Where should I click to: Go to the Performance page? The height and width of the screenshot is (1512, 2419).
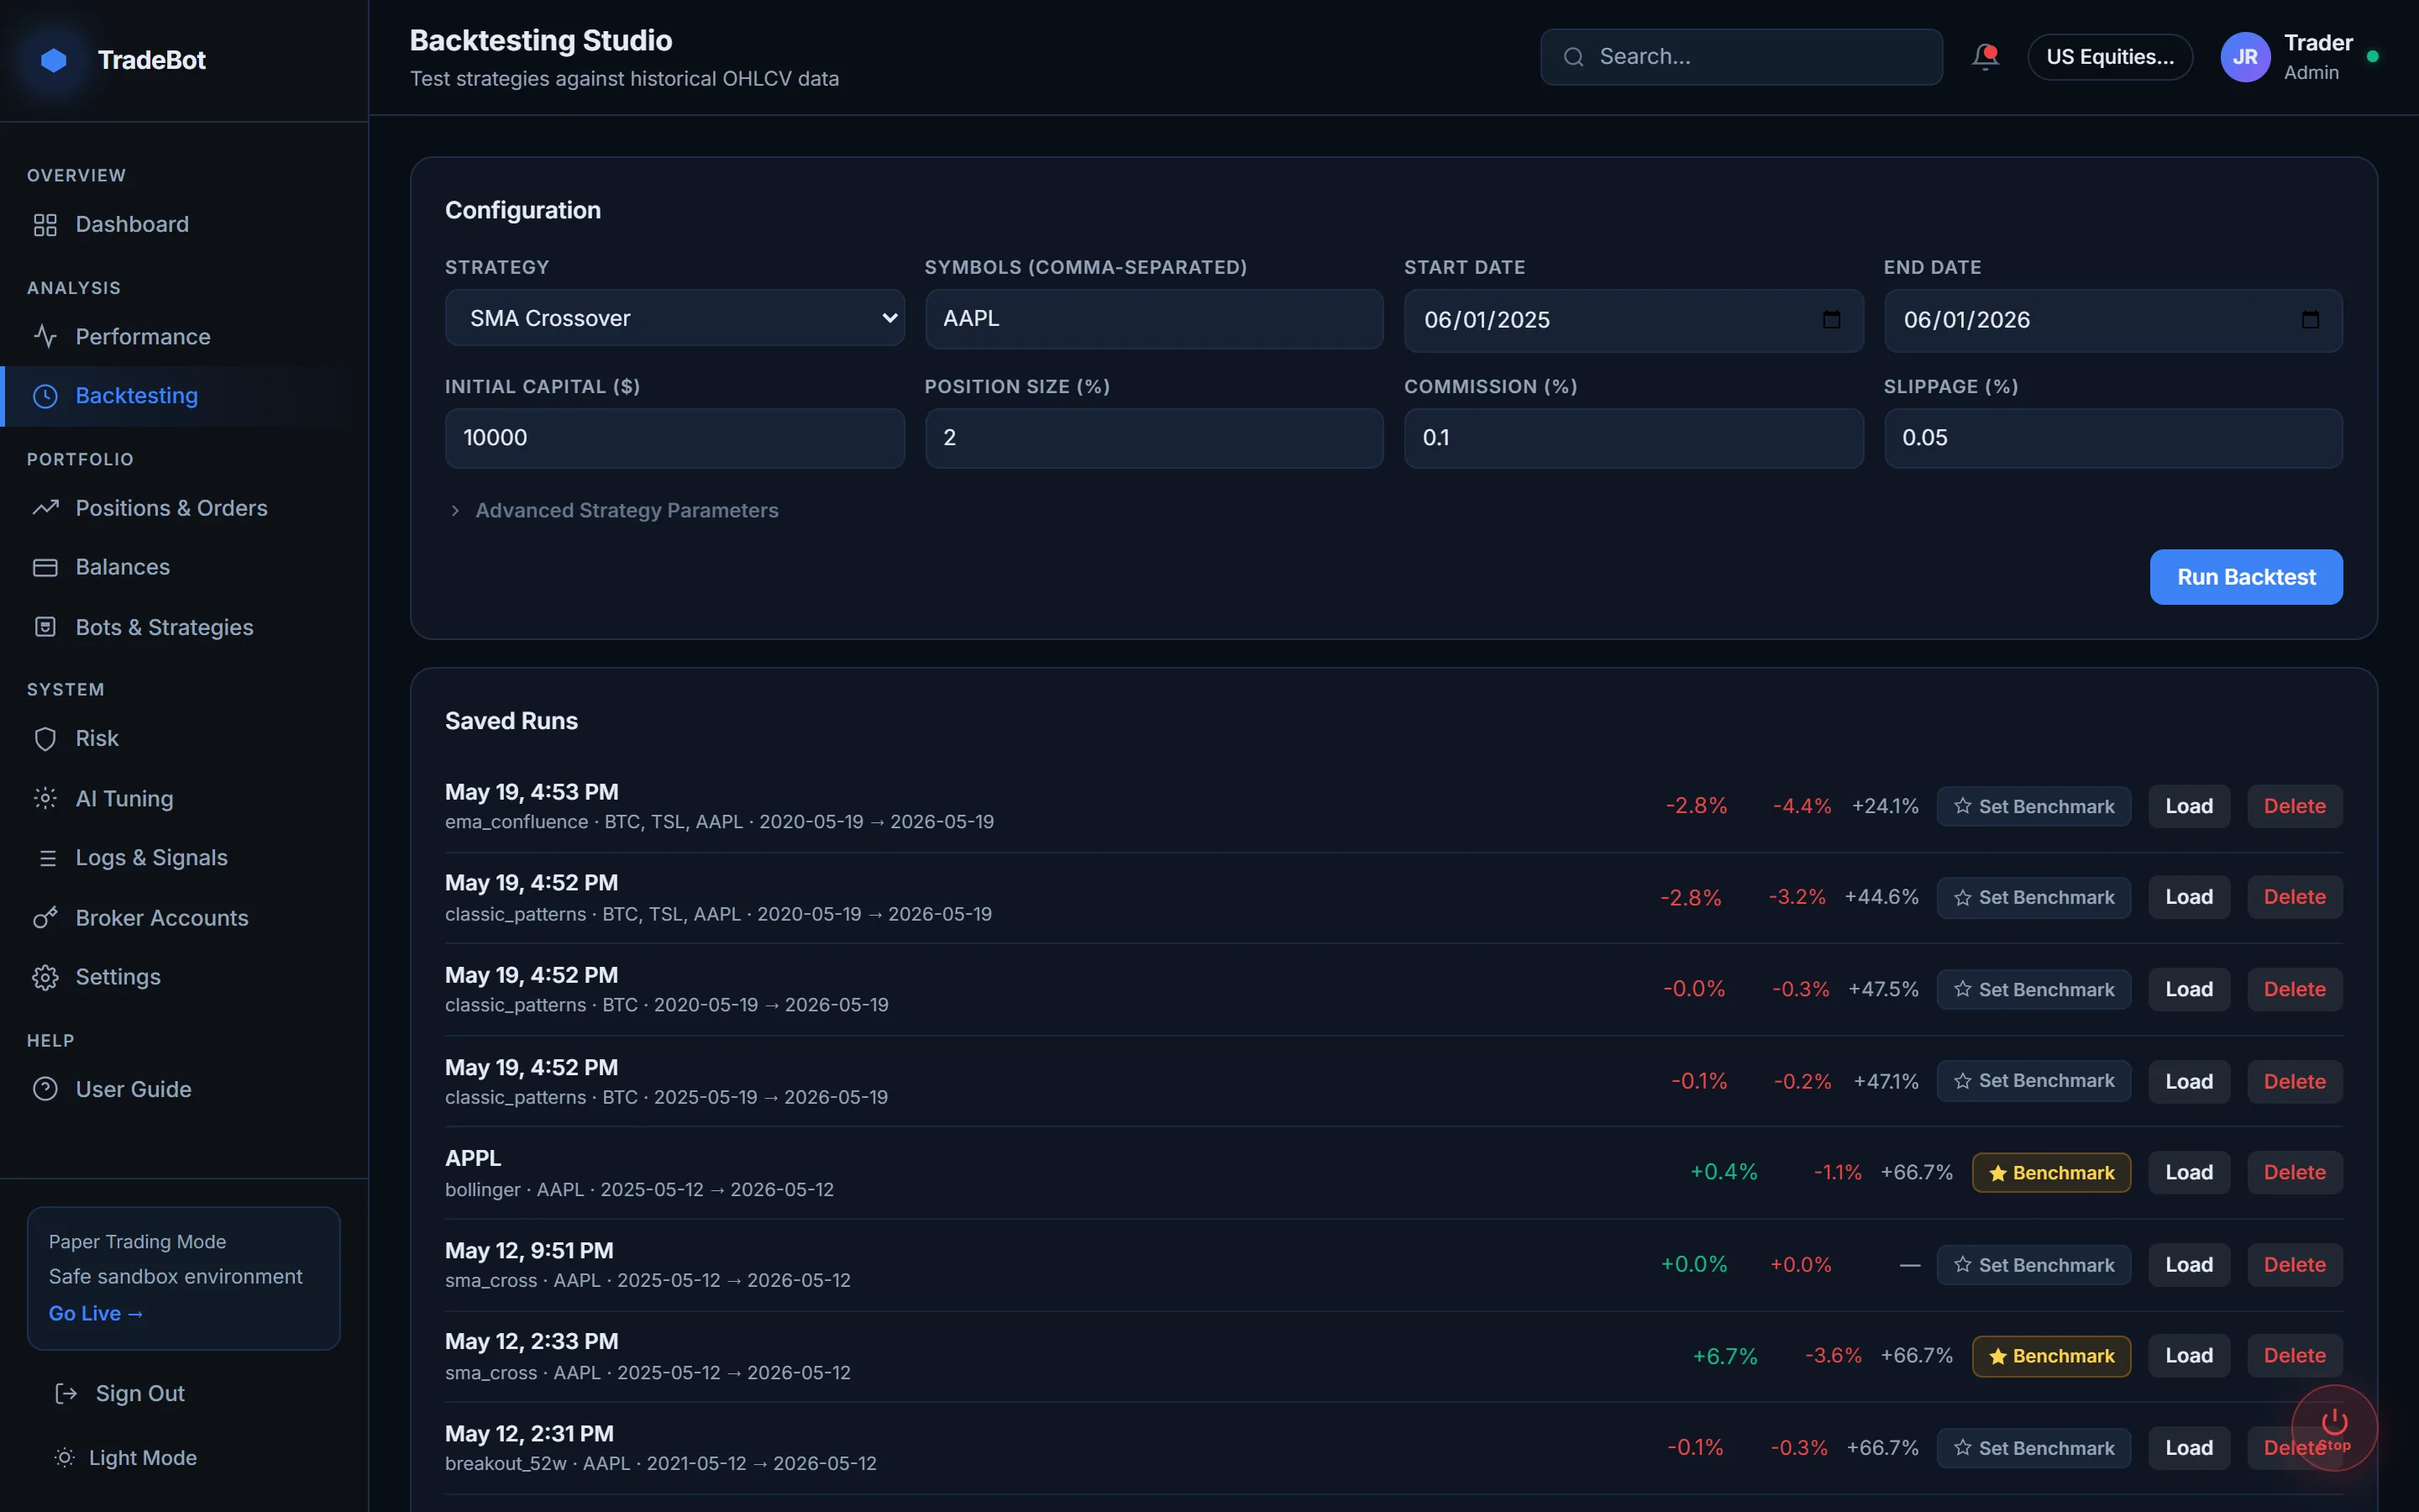(184, 337)
